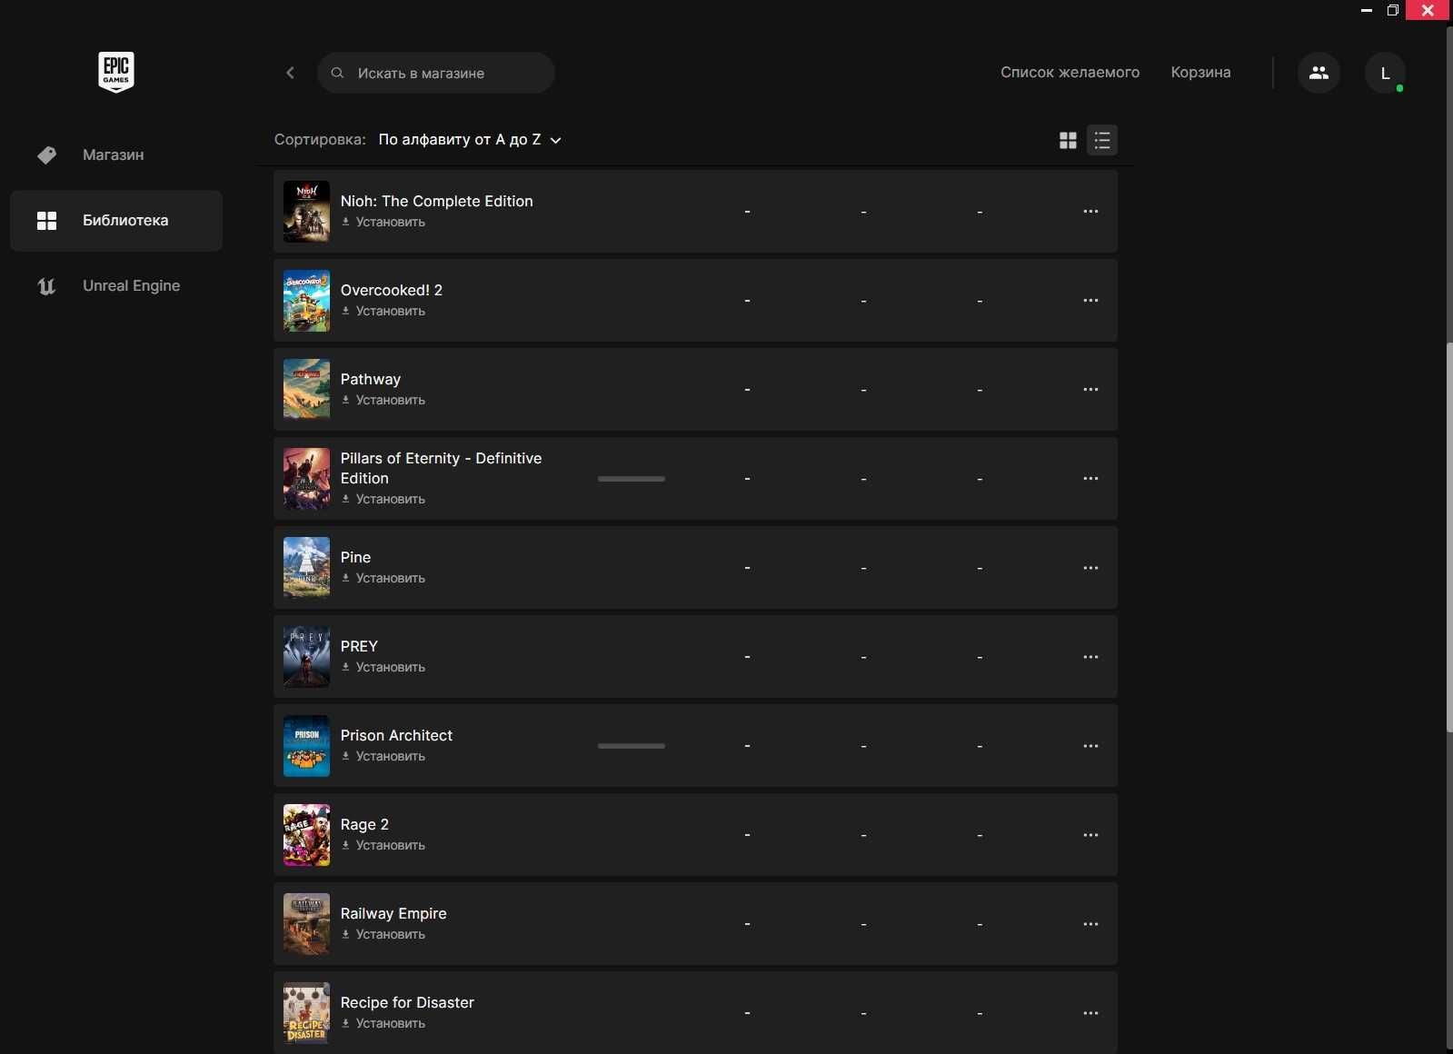Viewport: 1453px width, 1054px height.
Task: Restore down the launcher window
Action: (x=1392, y=10)
